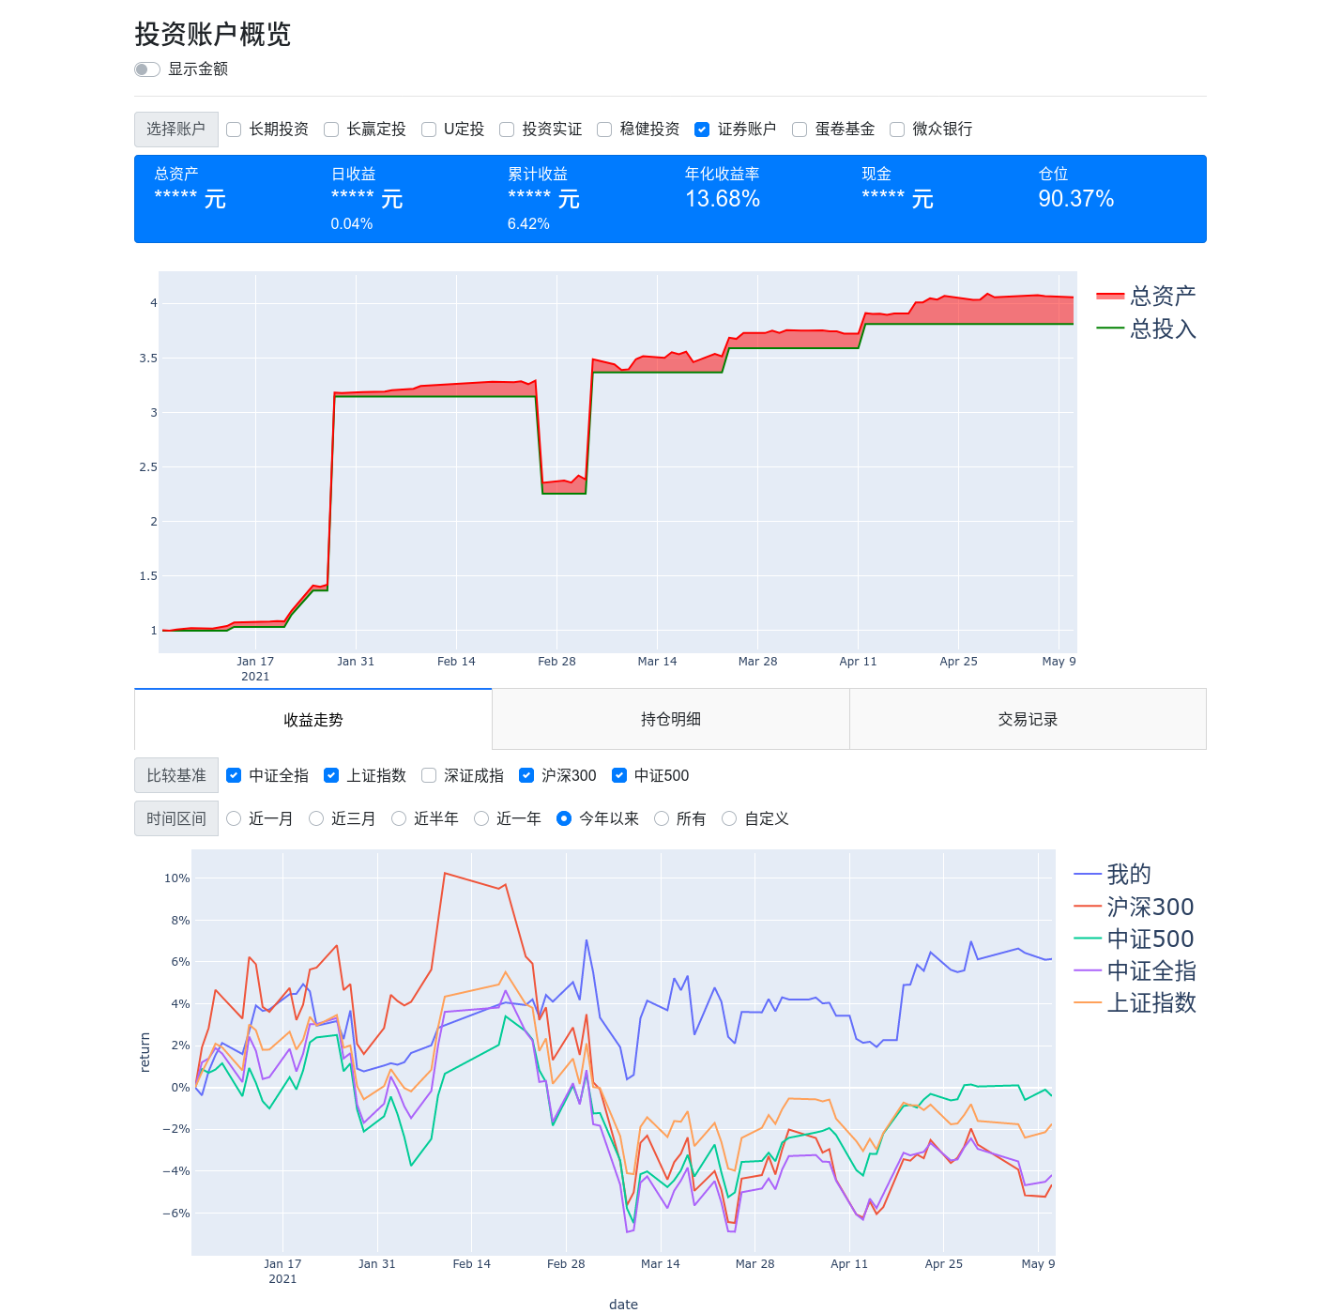Toggle the 显示金额 switch
Viewport: 1341px width, 1313px height.
point(147,69)
